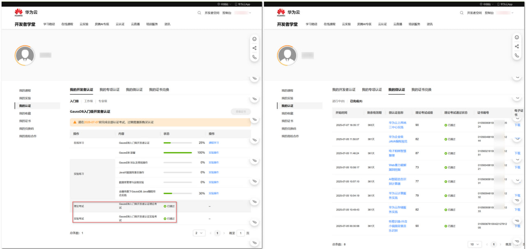Click 已通过 status in the 理论考试 row

pos(169,206)
